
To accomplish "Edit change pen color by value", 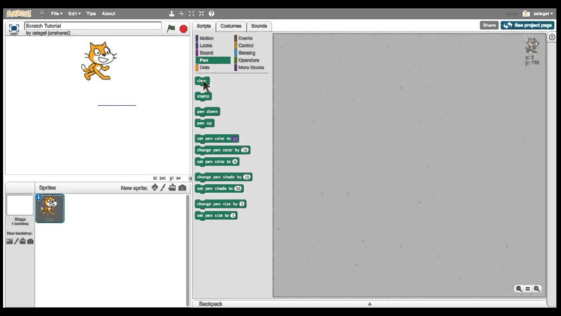I will click(x=245, y=150).
